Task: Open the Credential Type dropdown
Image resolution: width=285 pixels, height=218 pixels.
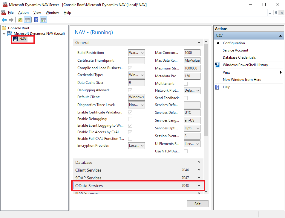Action: (x=137, y=75)
